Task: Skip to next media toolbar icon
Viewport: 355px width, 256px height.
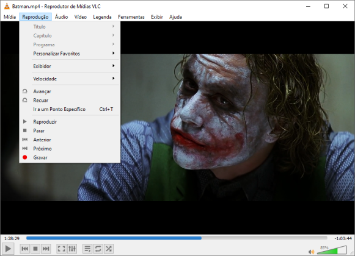Action: [x=46, y=249]
